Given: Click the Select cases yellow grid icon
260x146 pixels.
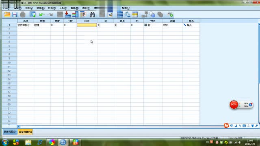Looking at the screenshot, I should (x=135, y=15).
